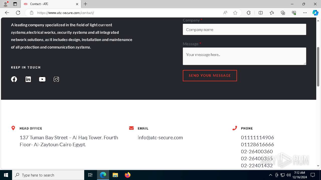Click info@atc-secure.com email address
Viewport: 321px width, 180px height.
pos(160,137)
